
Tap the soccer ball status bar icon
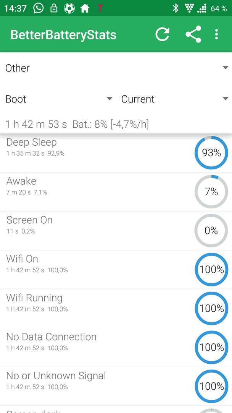tap(69, 8)
